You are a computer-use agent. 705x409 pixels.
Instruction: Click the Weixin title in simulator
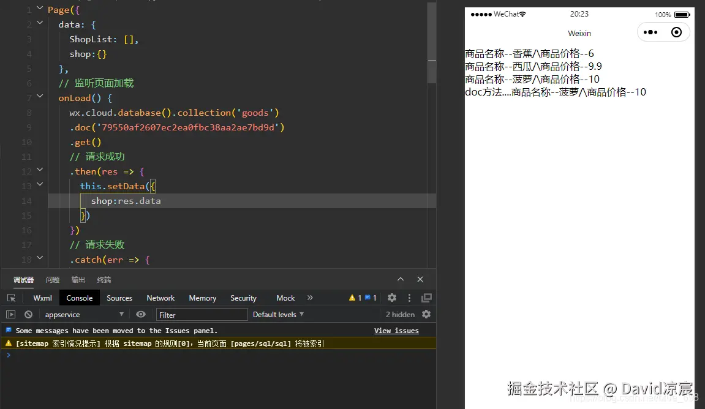tap(579, 33)
